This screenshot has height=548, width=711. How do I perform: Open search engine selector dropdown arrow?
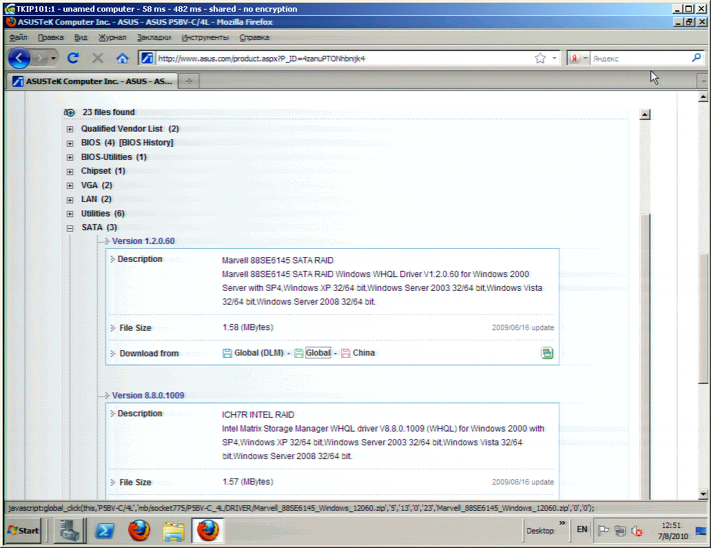585,58
